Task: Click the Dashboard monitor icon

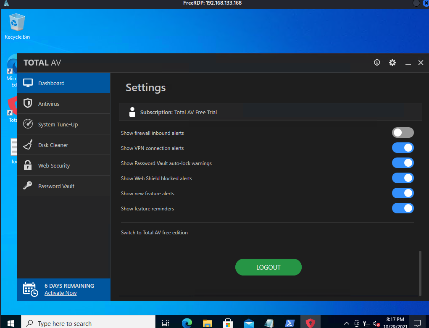Action: tap(28, 83)
